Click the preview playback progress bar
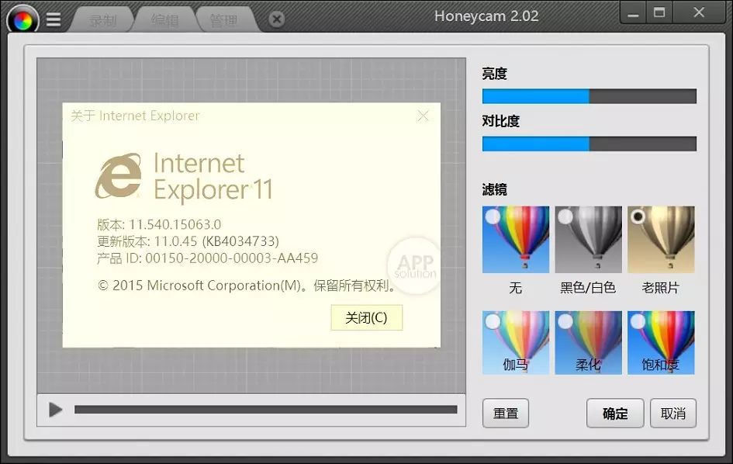This screenshot has height=464, width=733. pyautogui.click(x=265, y=410)
